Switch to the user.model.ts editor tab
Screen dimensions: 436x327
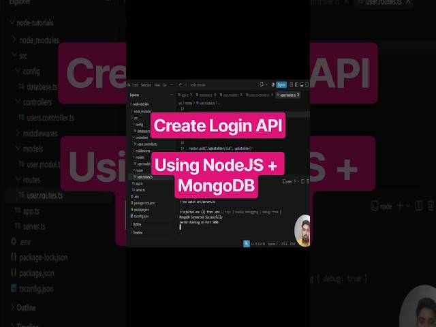click(229, 95)
